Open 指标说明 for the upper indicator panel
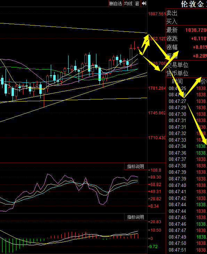Image resolution: width=207 pixels, height=254 pixels. (x=136, y=166)
